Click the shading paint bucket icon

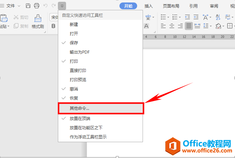click(x=218, y=26)
